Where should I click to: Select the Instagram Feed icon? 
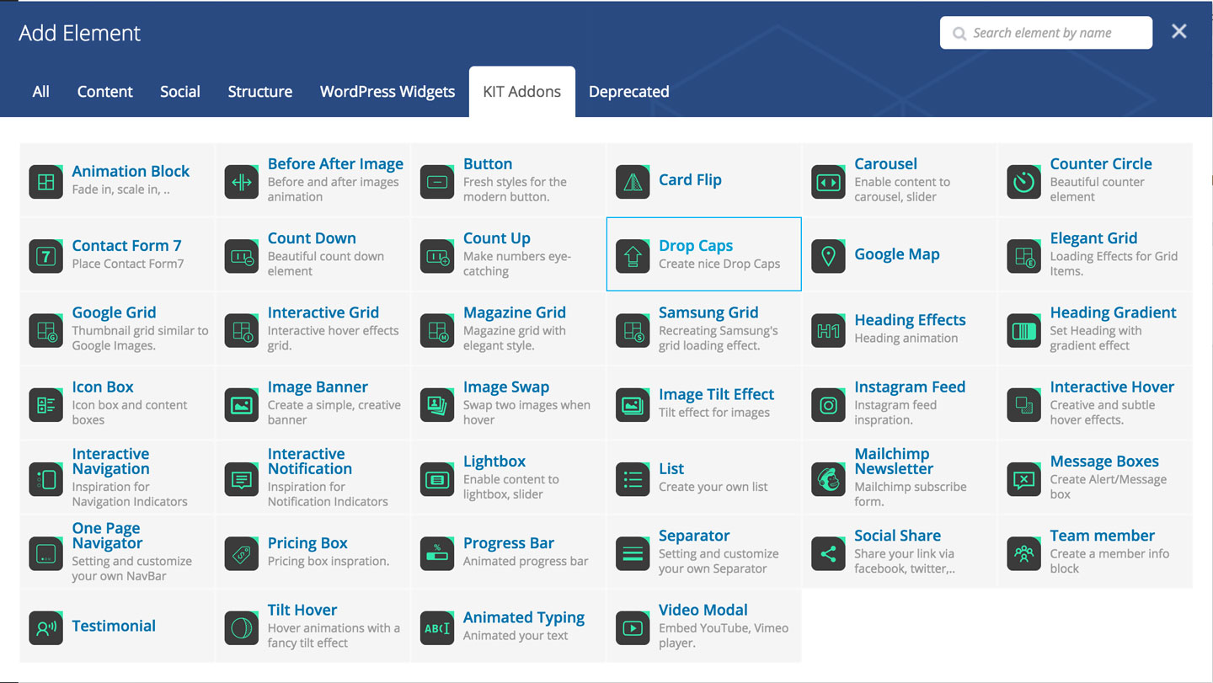(828, 405)
